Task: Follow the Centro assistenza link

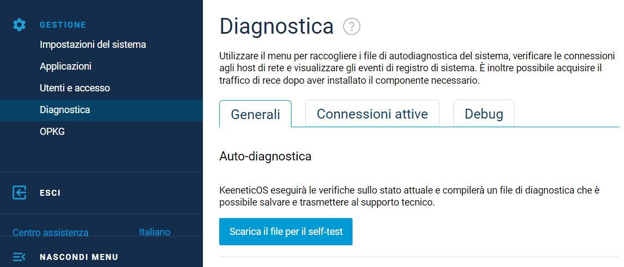Action: point(50,233)
